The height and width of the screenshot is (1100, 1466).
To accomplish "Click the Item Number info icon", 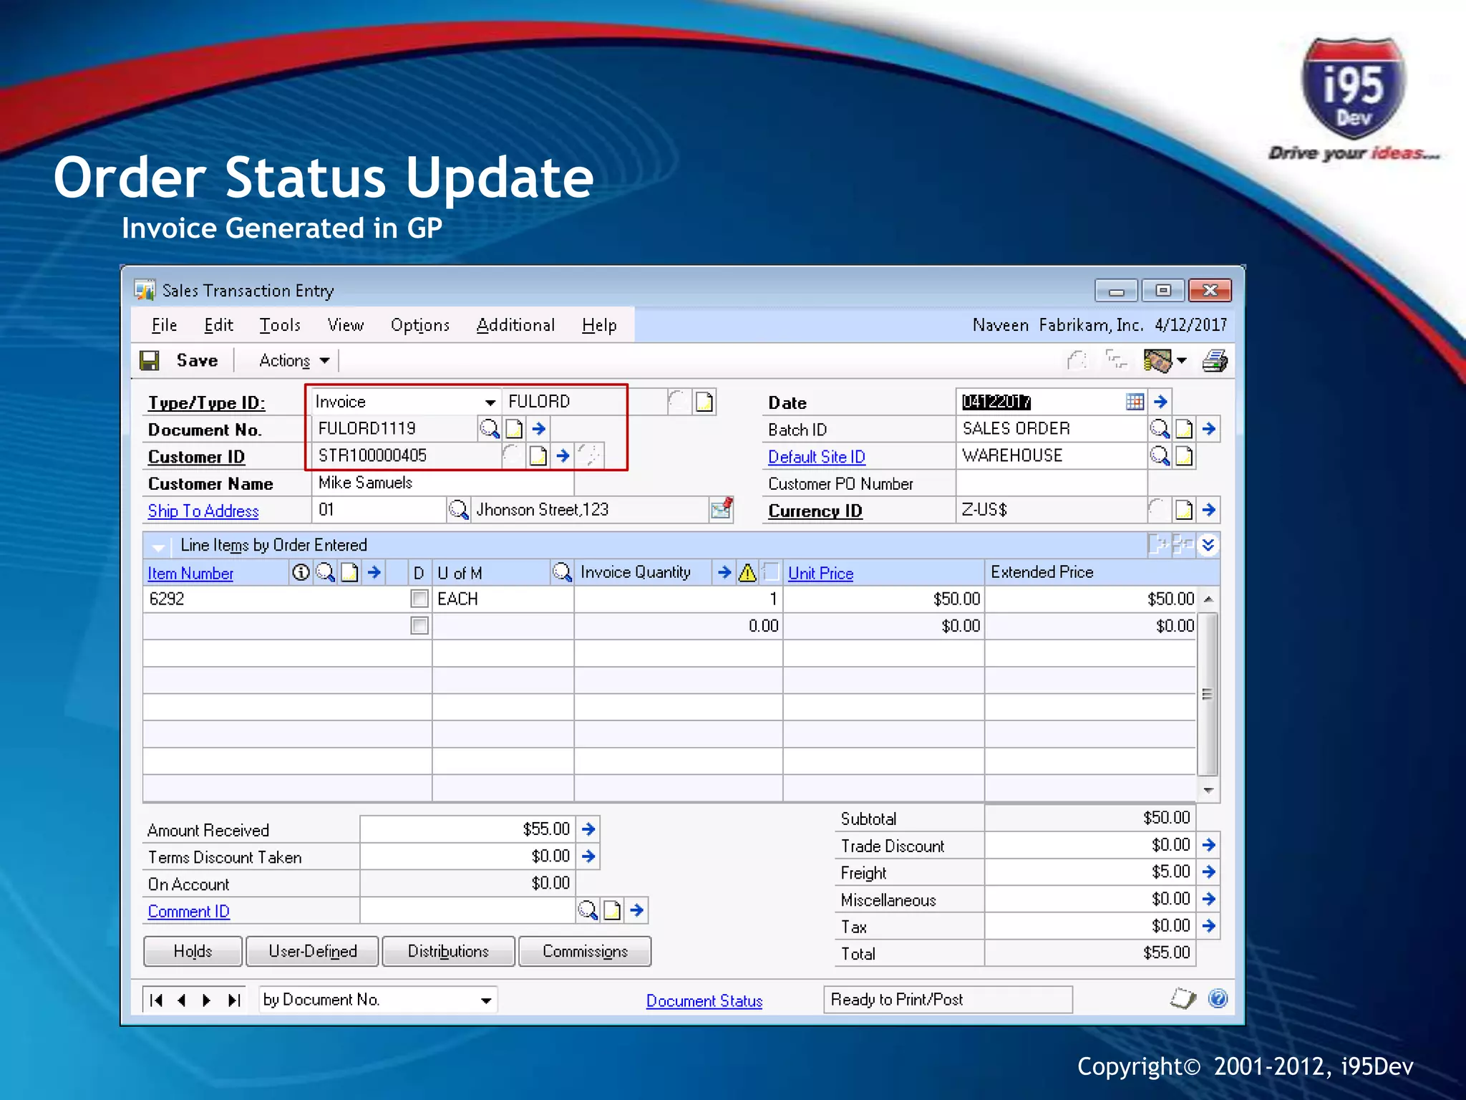I will (x=301, y=572).
